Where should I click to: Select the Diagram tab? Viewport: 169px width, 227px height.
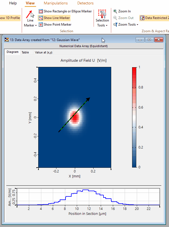click(x=12, y=52)
